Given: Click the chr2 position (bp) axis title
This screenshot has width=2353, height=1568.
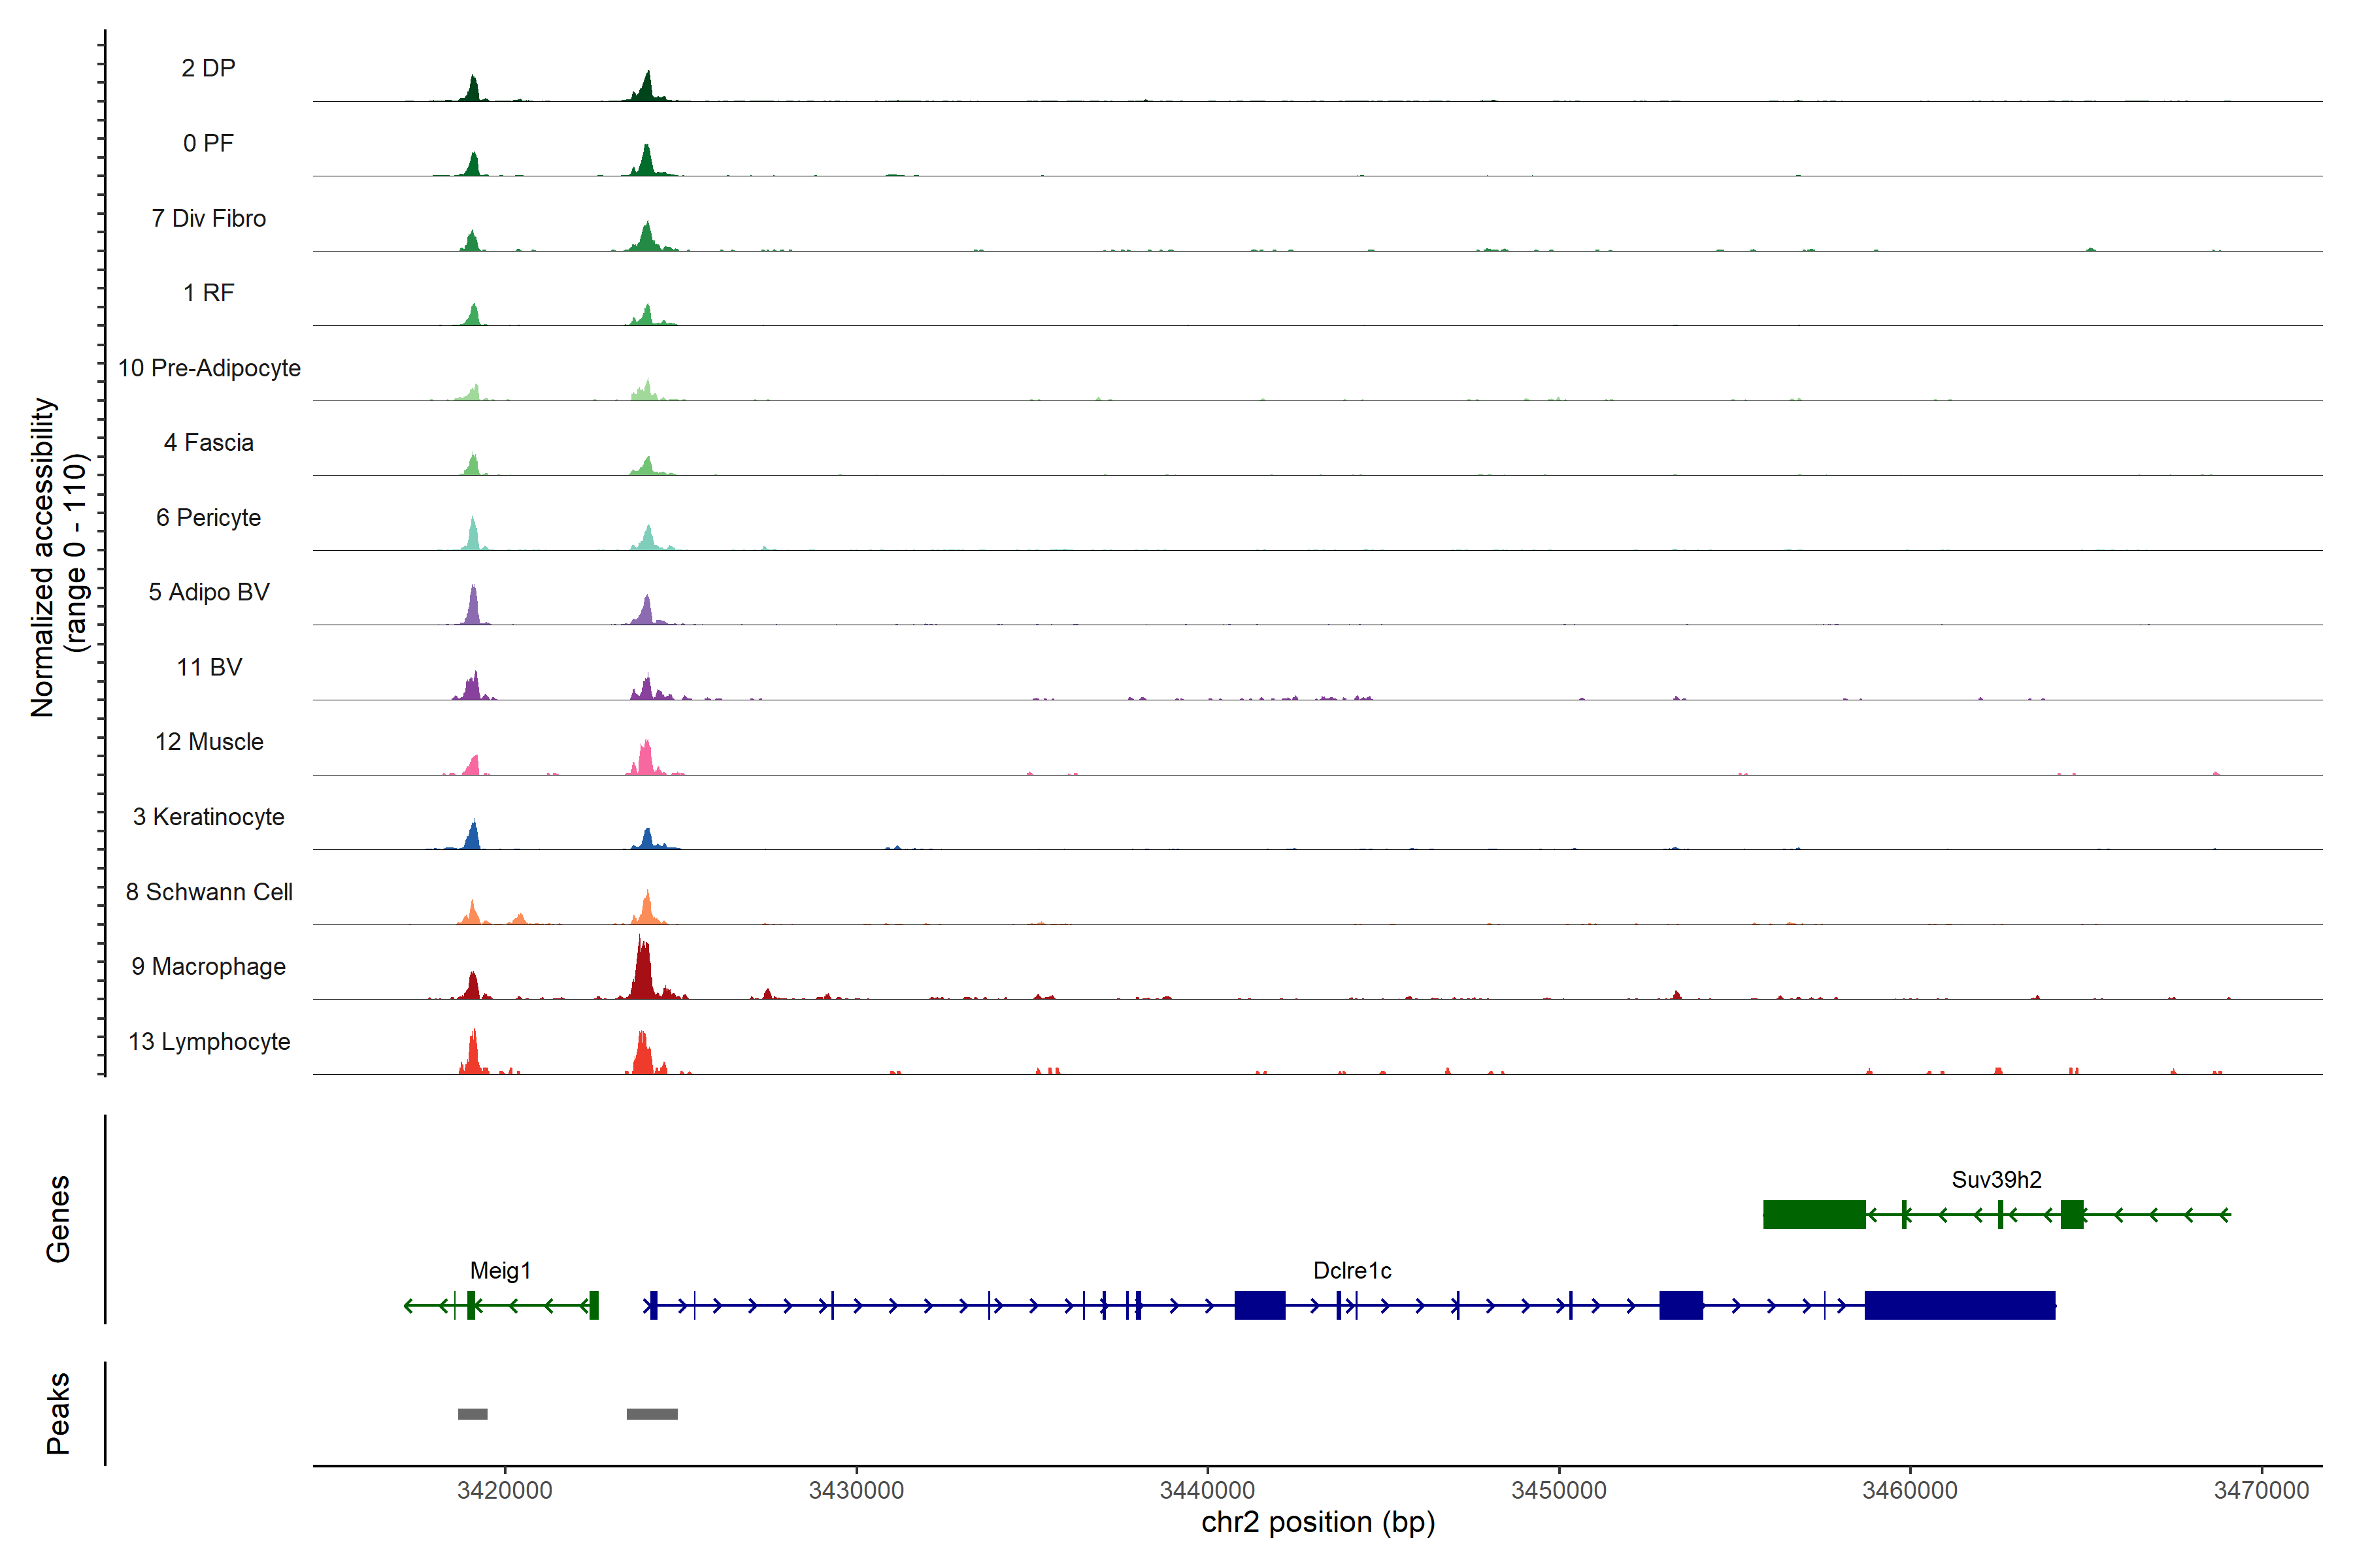Looking at the screenshot, I should click(1318, 1522).
